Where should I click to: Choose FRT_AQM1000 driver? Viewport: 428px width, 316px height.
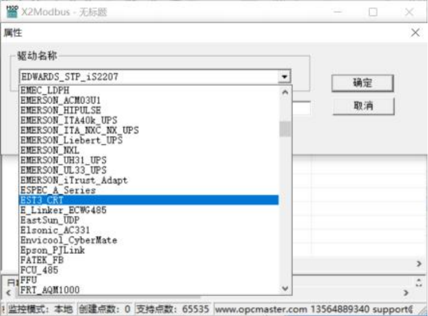149,290
